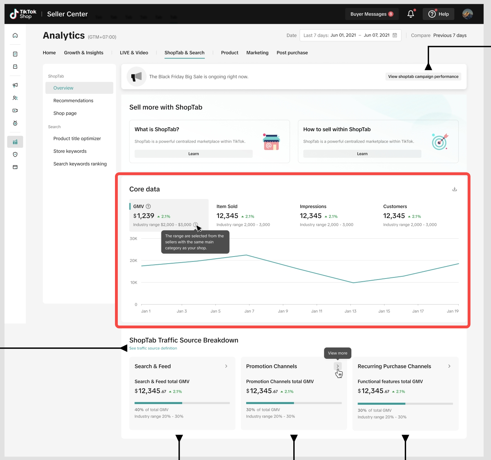Click the Jan 13 label on the chart axis
Viewport: 491px width, 460px height.
coord(351,311)
